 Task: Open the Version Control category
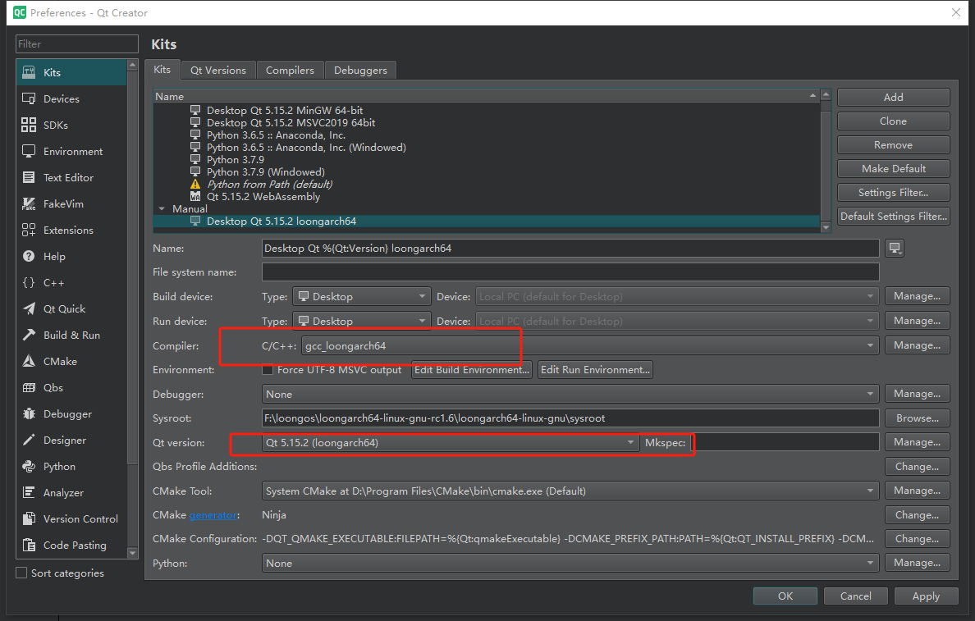[x=71, y=519]
